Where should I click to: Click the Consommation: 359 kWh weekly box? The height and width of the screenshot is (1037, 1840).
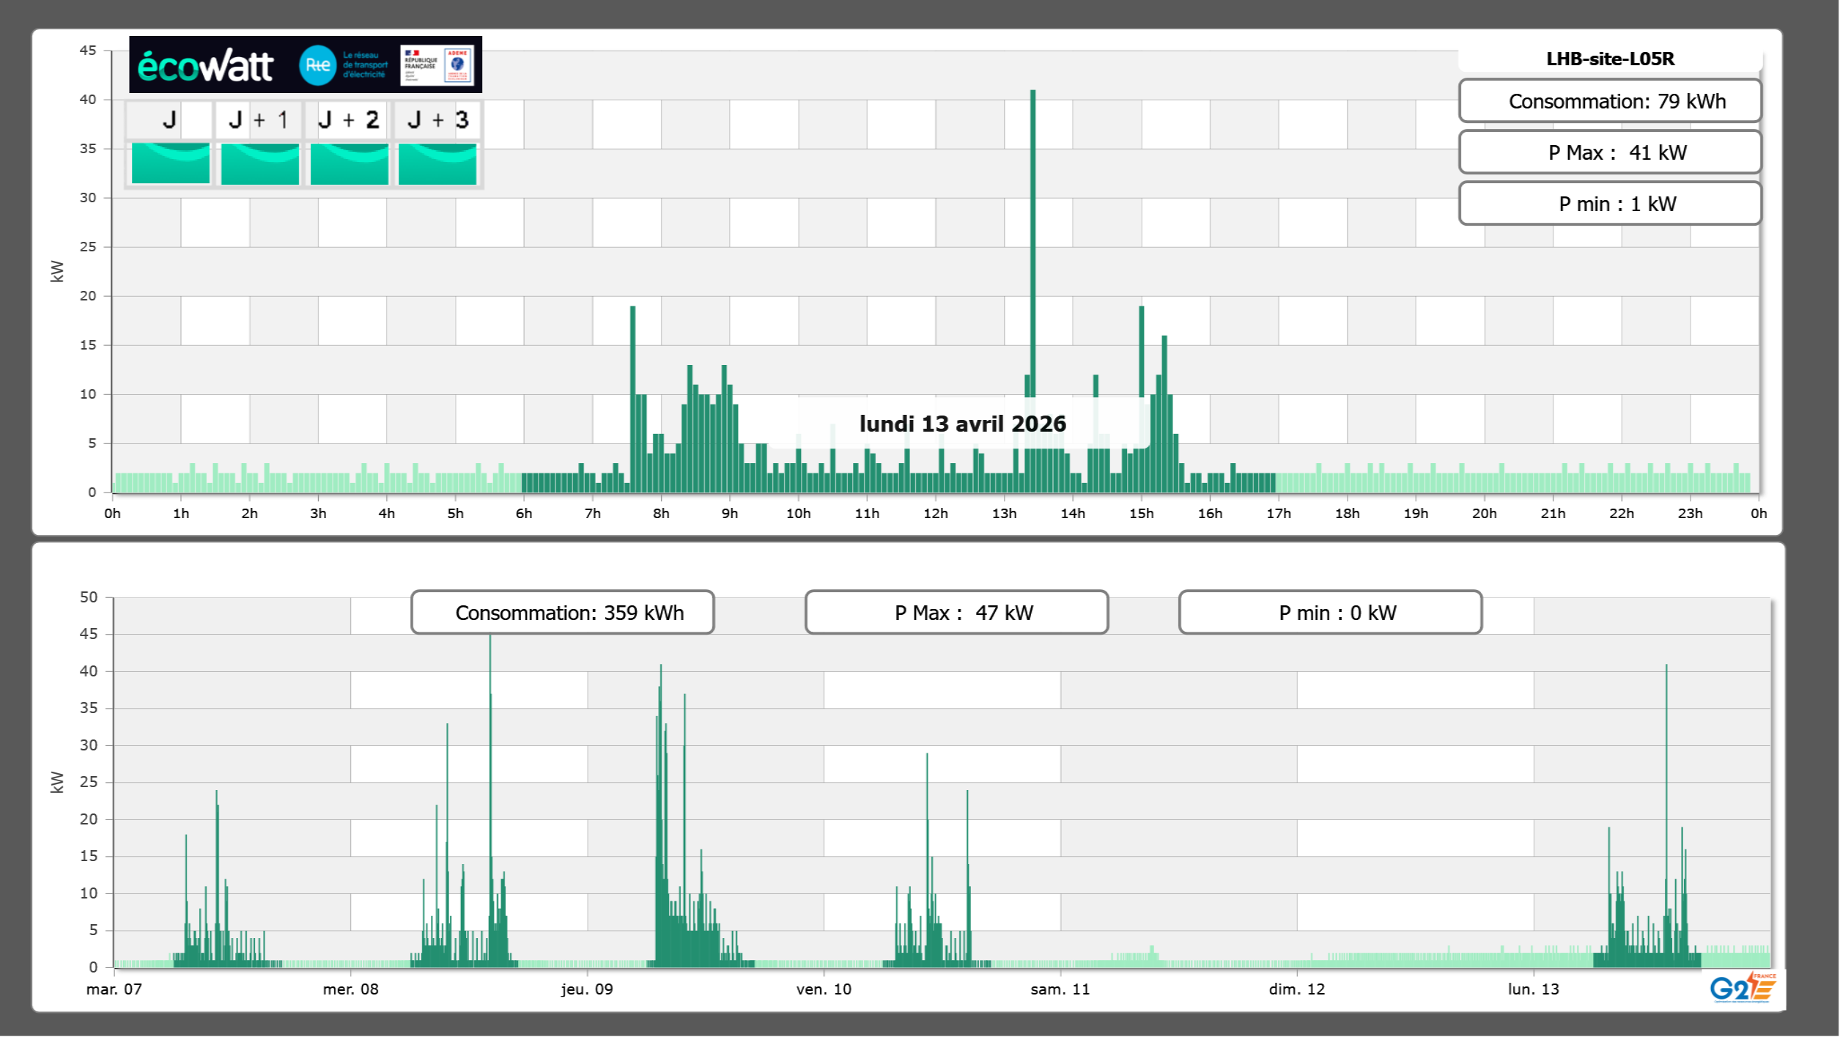562,612
